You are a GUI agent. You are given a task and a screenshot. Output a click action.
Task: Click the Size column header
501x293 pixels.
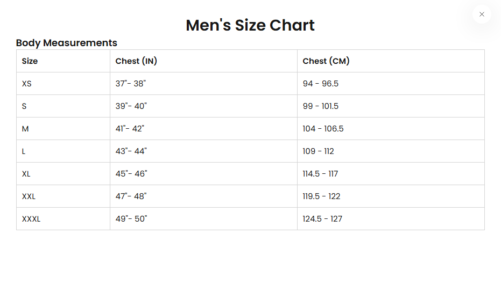[x=30, y=61]
